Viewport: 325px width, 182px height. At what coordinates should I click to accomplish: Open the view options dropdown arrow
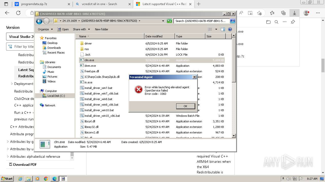216,29
